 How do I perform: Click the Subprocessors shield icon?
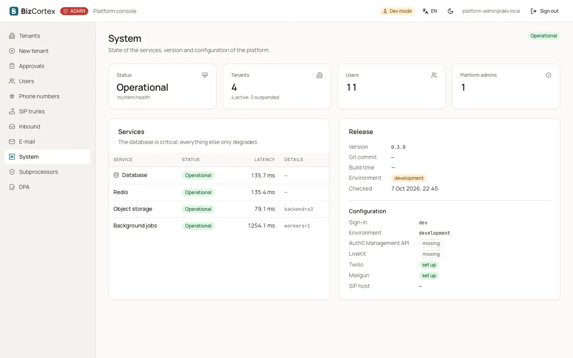12,172
